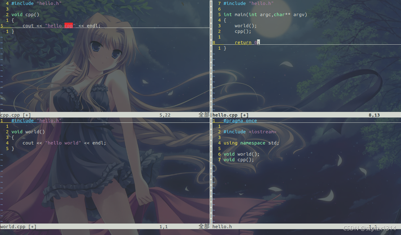Screen dimensions: 401x235
Task: Click the 全部 scroll indicator in cpp.cpp
Action: 204,115
